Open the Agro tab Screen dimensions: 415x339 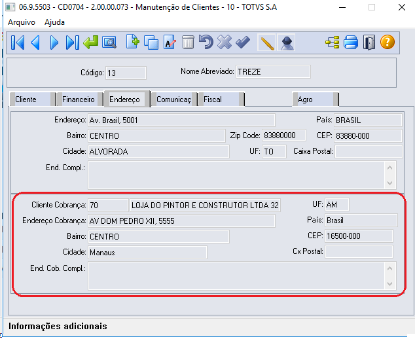316,99
